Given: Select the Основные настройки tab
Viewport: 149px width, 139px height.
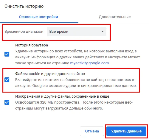Looking at the screenshot, I should tap(38, 17).
